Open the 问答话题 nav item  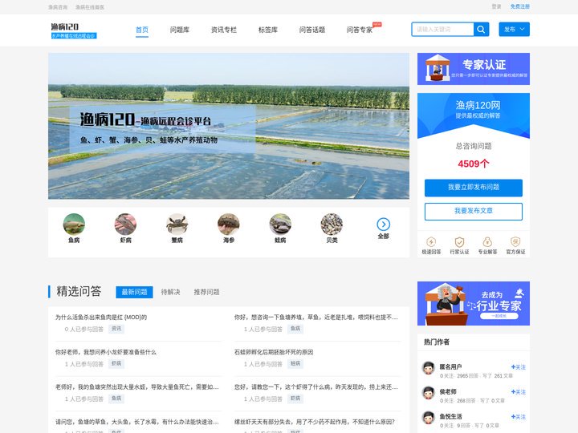tap(312, 30)
